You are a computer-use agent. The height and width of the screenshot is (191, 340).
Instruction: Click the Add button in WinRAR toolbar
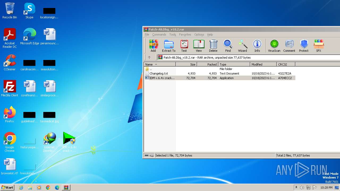pyautogui.click(x=153, y=46)
